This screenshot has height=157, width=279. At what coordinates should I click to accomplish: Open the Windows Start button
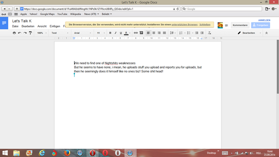click(x=5, y=153)
